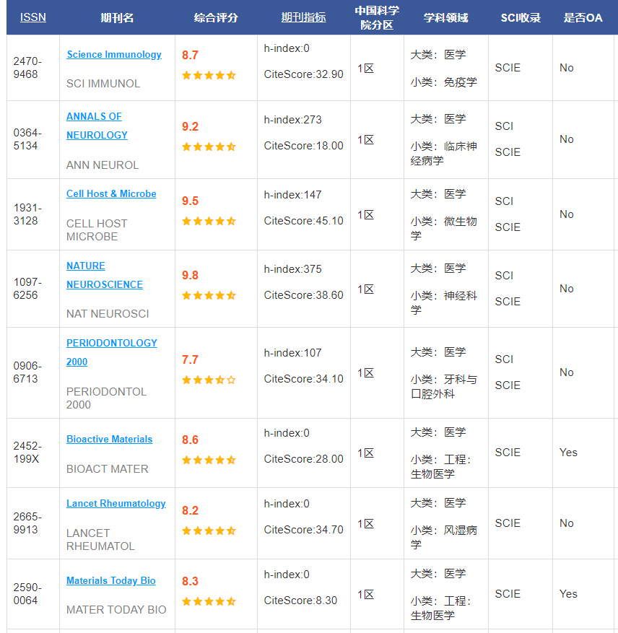Open the Bioactive Materials journal link
This screenshot has width=618, height=633.
point(110,440)
